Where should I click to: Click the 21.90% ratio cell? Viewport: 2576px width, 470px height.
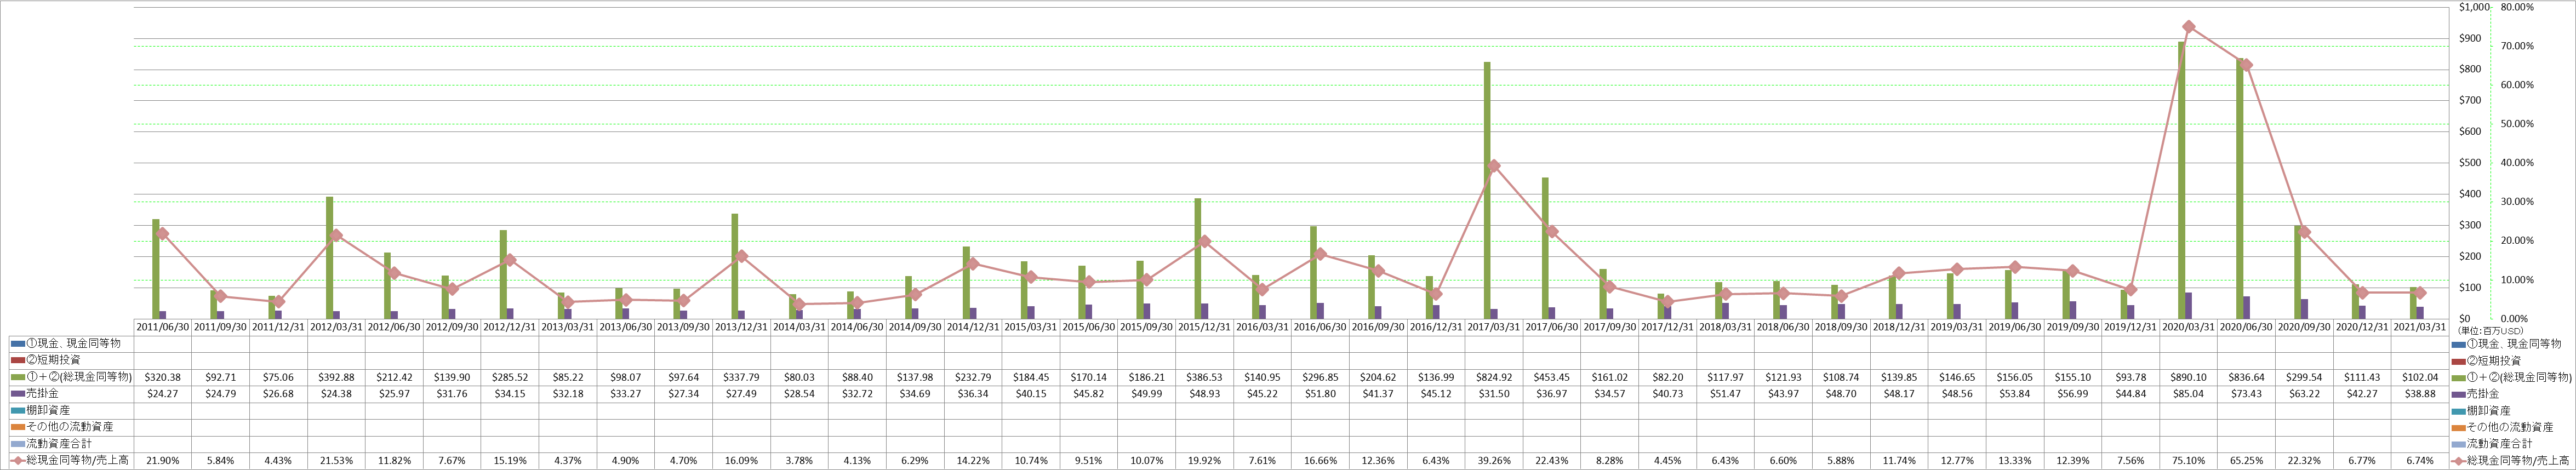(x=162, y=461)
